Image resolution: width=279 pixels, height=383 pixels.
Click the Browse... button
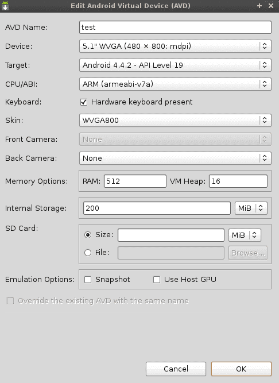(248, 253)
